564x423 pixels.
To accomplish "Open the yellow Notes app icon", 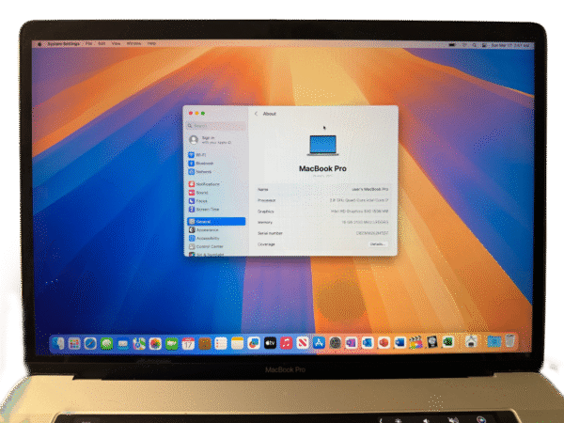I will pyautogui.click(x=238, y=343).
